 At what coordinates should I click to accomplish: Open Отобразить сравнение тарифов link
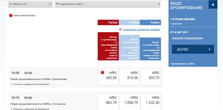(x=141, y=29)
